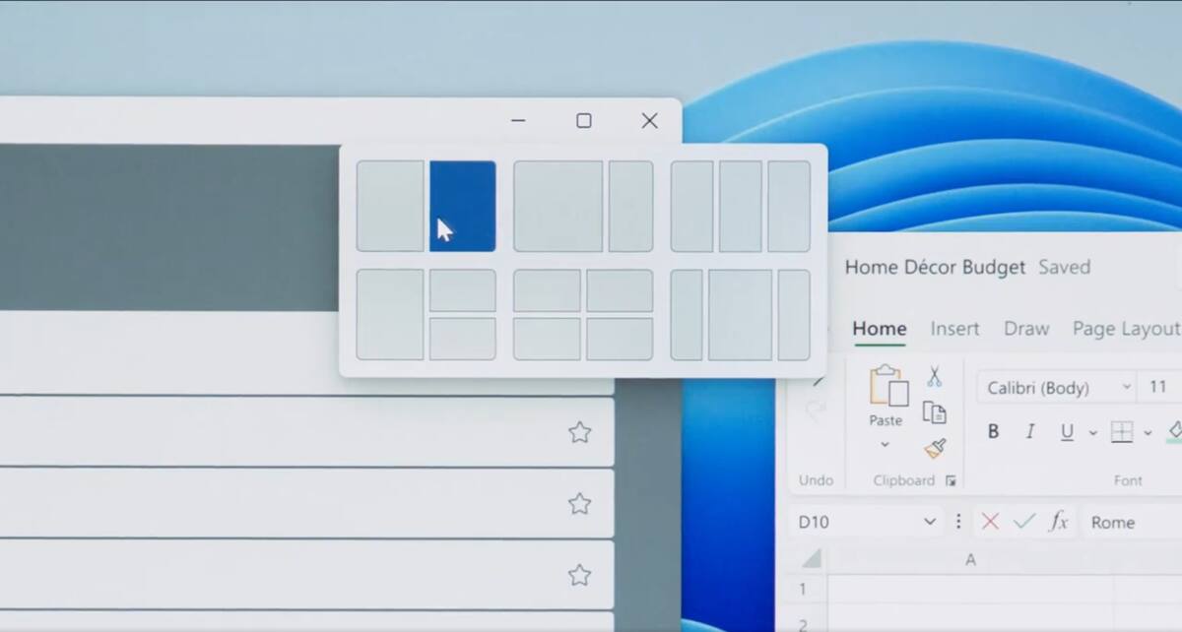
Task: Click the formula bar containing Rome
Action: tap(1131, 522)
